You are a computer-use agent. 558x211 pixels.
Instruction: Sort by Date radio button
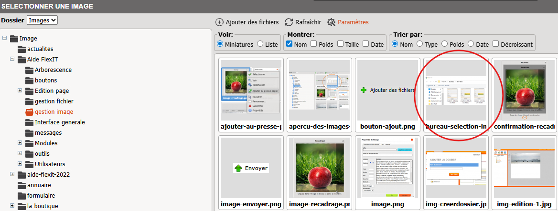pos(471,44)
